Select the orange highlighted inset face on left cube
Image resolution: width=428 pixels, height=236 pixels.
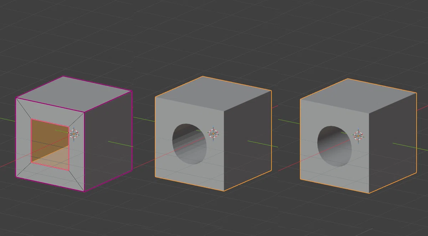(50, 145)
